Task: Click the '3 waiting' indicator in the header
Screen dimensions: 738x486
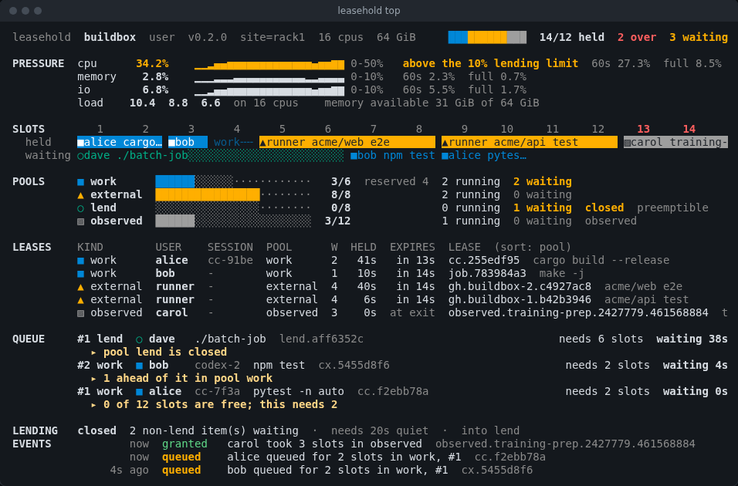Action: (x=699, y=37)
